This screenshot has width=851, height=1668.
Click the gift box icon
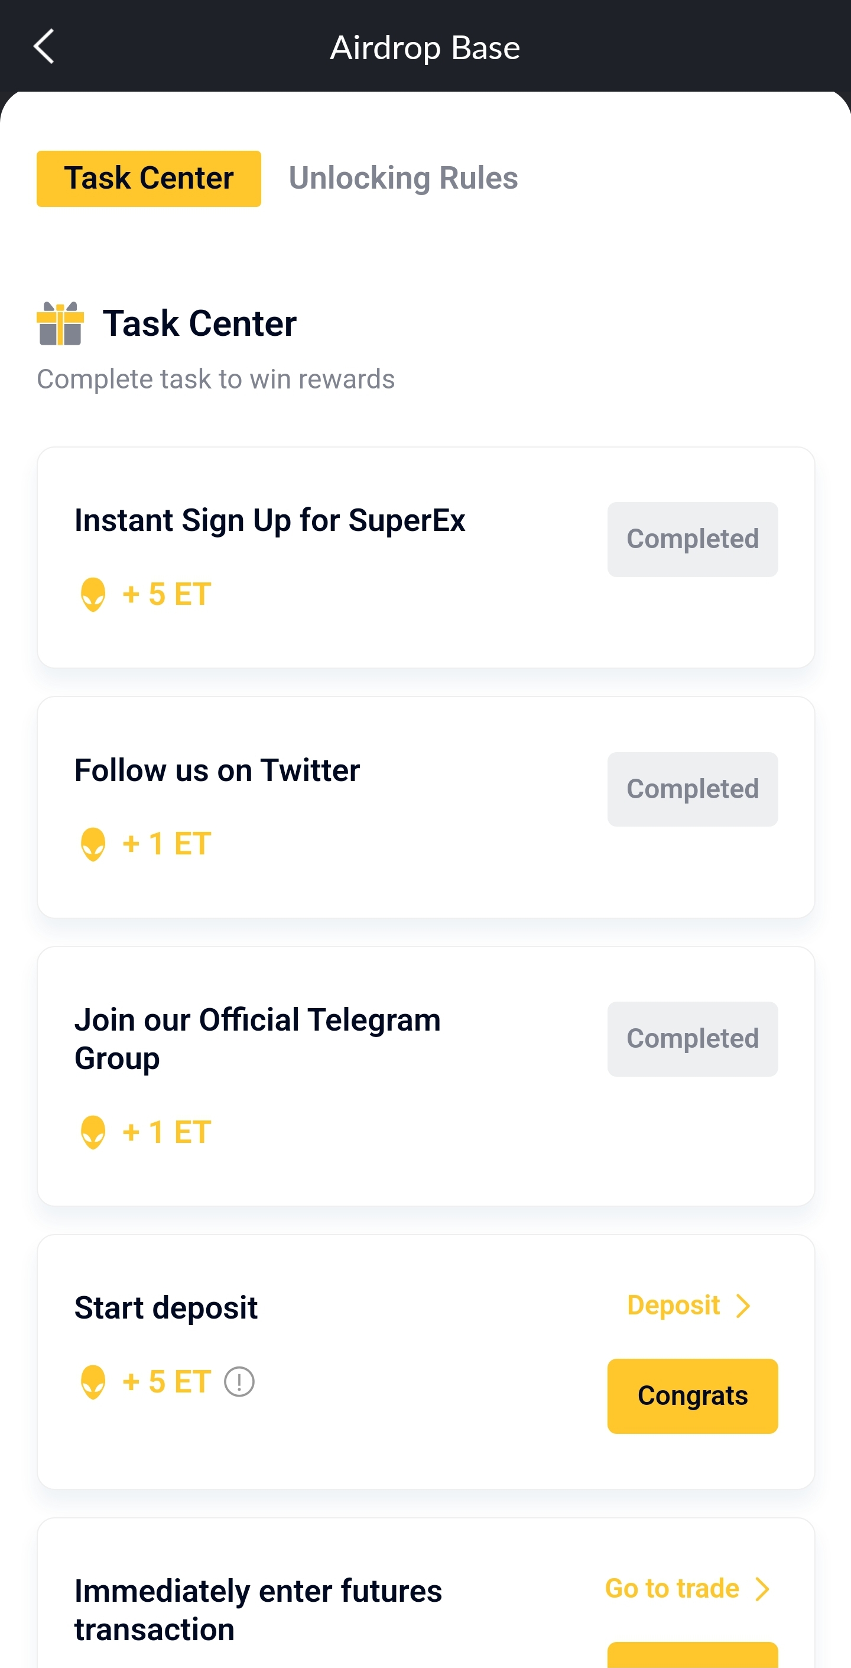(60, 323)
